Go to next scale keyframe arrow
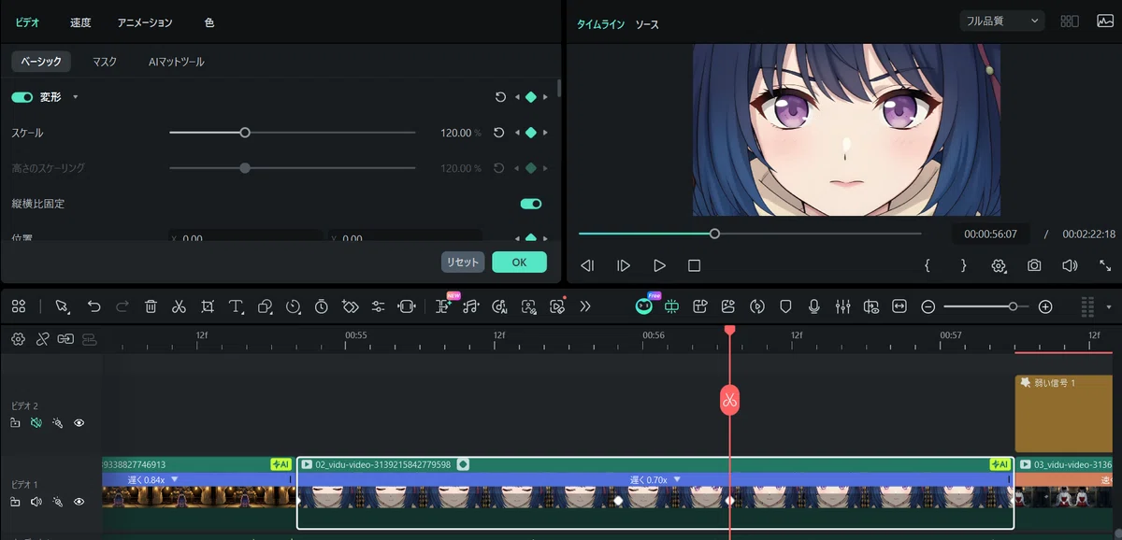This screenshot has height=540, width=1122. tap(546, 133)
